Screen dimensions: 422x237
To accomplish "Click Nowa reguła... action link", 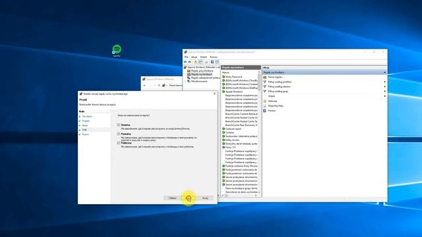I will (x=276, y=77).
